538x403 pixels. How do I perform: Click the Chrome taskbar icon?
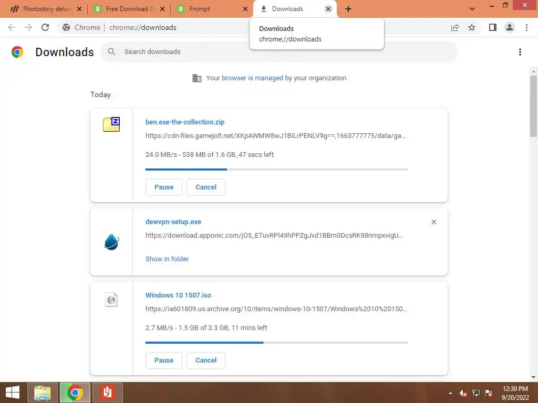(75, 393)
